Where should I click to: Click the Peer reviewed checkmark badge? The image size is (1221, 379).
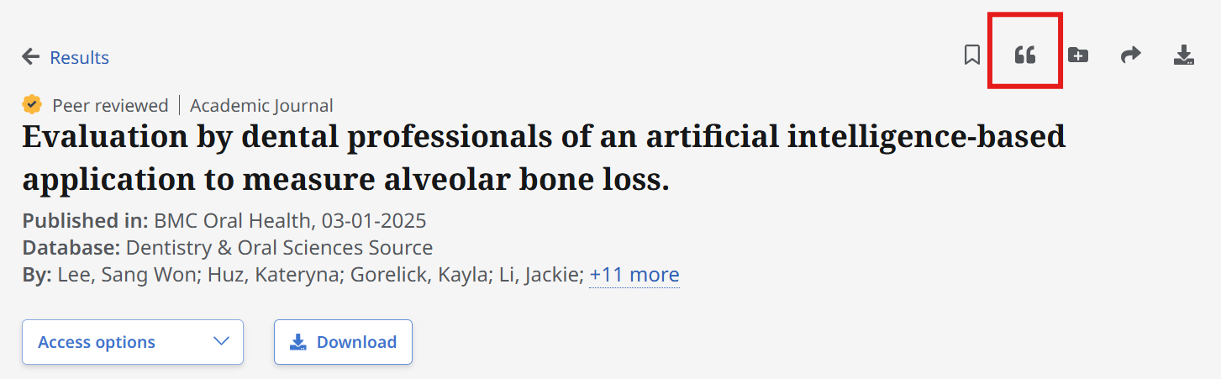point(32,105)
